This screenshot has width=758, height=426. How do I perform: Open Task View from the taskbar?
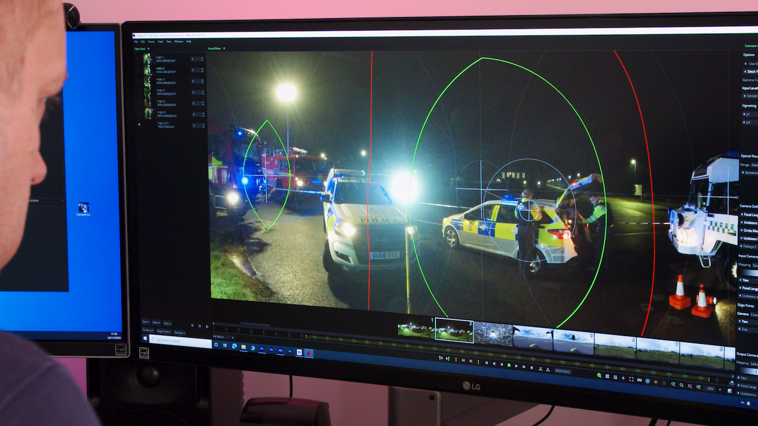click(x=225, y=346)
